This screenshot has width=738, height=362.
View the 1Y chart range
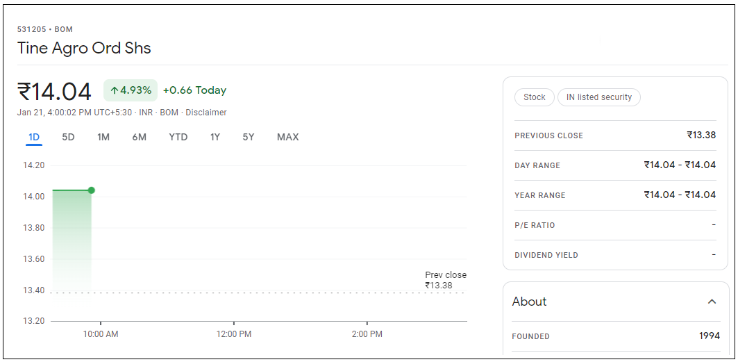coord(215,137)
